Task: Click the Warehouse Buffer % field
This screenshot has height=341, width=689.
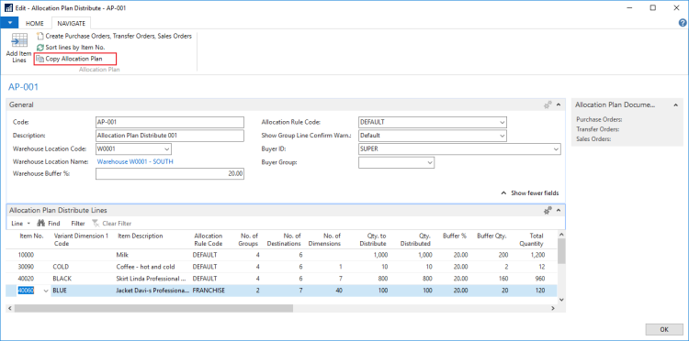Action: pyautogui.click(x=170, y=174)
